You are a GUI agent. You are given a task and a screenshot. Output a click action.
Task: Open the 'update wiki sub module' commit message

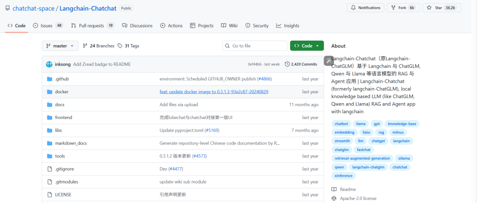[x=183, y=182]
